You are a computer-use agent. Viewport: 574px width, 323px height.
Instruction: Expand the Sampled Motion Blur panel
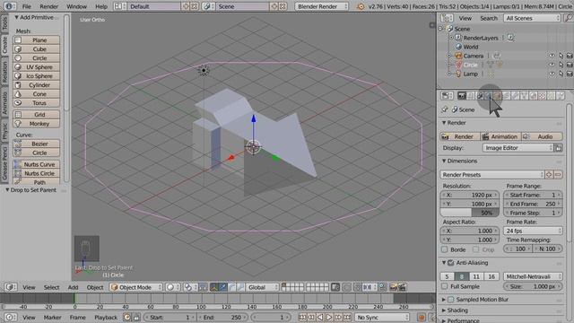point(444,300)
